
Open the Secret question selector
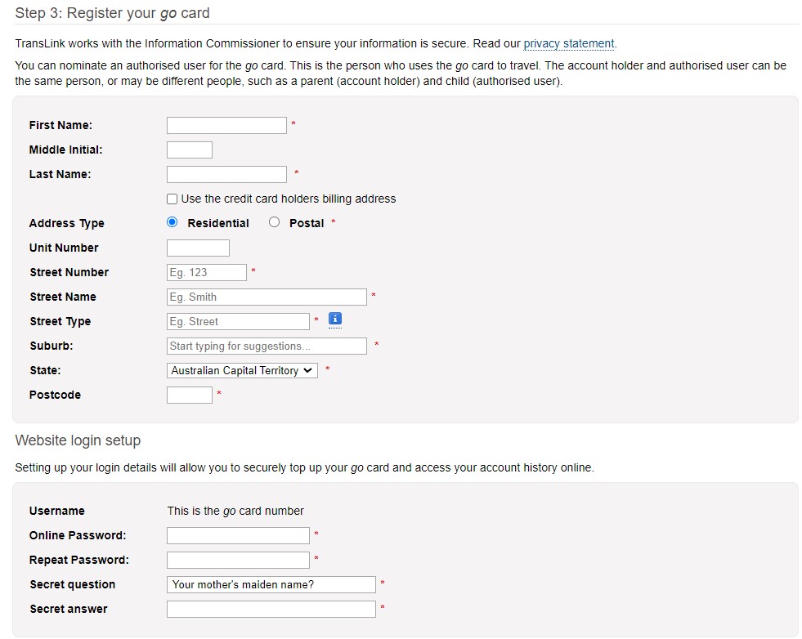(x=271, y=585)
